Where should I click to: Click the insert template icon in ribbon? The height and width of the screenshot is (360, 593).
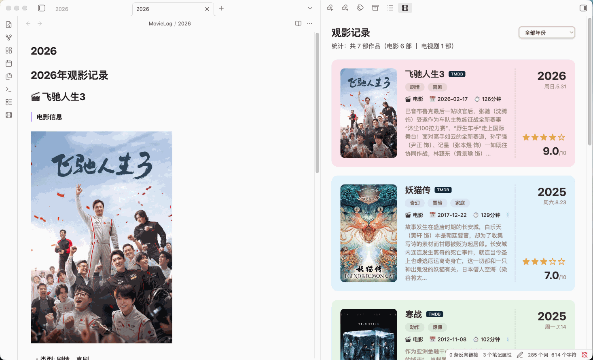(9, 76)
